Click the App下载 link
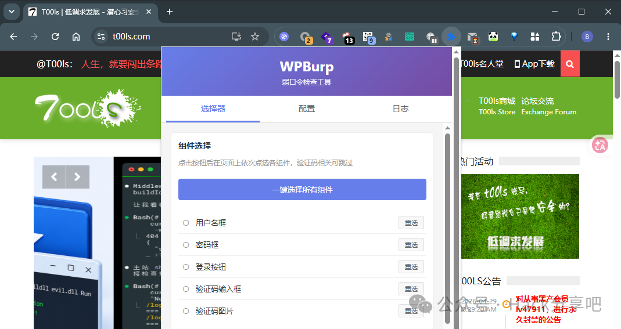The image size is (621, 329). tap(534, 64)
